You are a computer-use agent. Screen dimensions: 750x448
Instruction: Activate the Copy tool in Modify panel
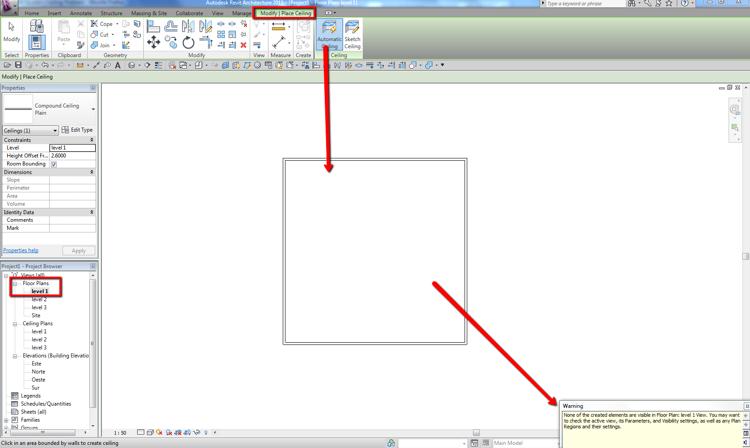point(171,42)
